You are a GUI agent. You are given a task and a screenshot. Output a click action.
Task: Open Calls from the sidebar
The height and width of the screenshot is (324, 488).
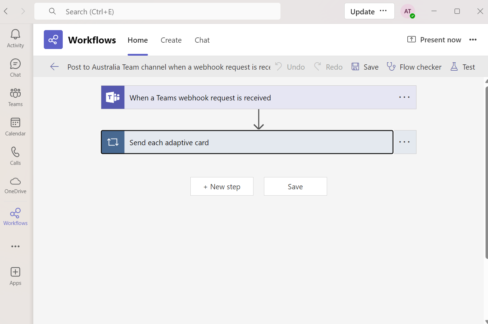(15, 156)
